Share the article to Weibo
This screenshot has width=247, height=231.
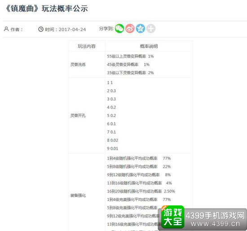130,29
